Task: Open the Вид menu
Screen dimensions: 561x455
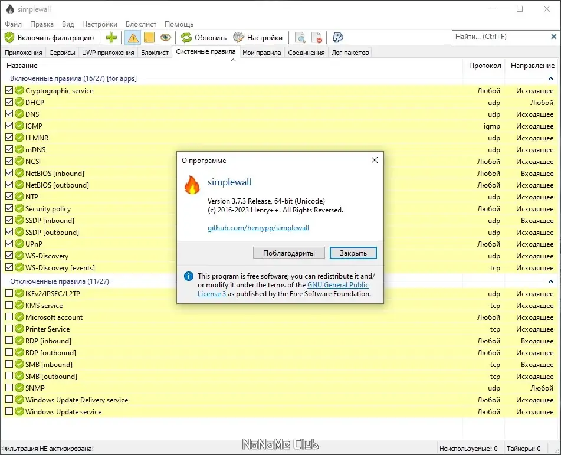Action: [68, 24]
